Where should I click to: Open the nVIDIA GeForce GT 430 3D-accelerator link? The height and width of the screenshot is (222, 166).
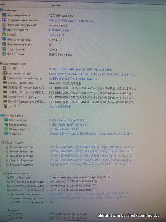(64, 129)
